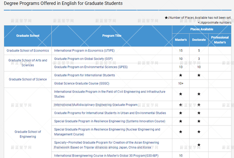Click the Master's column header
The image size is (234, 158).
point(181,40)
